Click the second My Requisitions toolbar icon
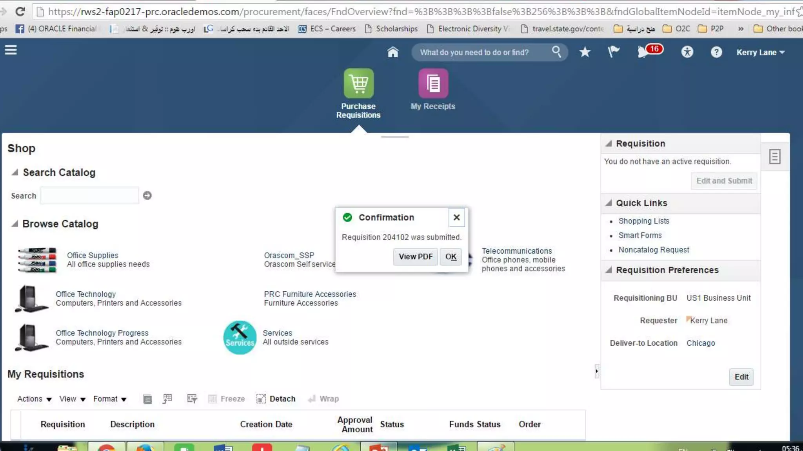This screenshot has width=803, height=451. pyautogui.click(x=167, y=399)
